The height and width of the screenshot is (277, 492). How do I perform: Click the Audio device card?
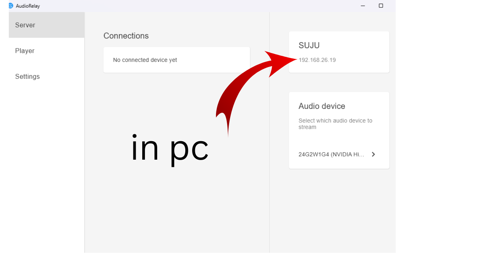click(339, 130)
